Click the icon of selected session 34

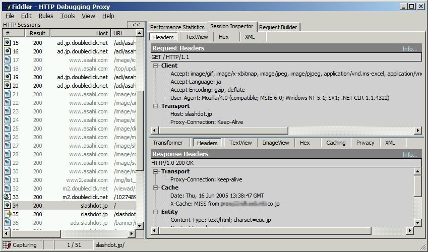tap(8, 205)
